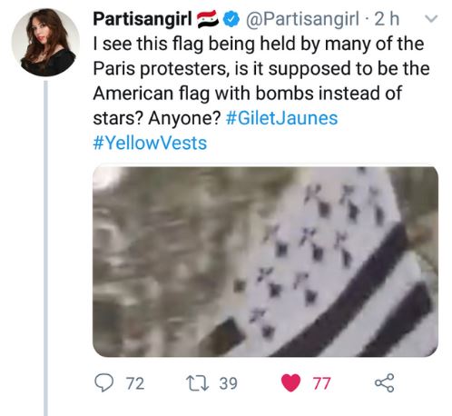Screen dimensions: 452x416
Task: Unlike the tweet via red heart
Action: (290, 382)
